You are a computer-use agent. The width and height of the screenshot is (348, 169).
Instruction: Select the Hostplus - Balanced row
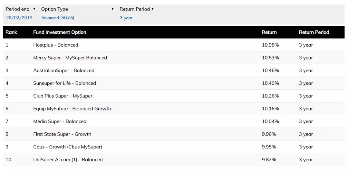pos(174,45)
